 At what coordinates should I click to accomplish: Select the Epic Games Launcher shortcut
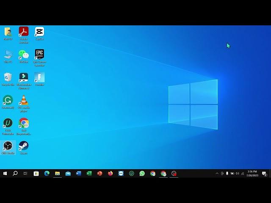click(x=39, y=58)
